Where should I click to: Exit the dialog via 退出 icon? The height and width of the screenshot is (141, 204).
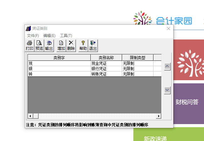[x=93, y=46]
